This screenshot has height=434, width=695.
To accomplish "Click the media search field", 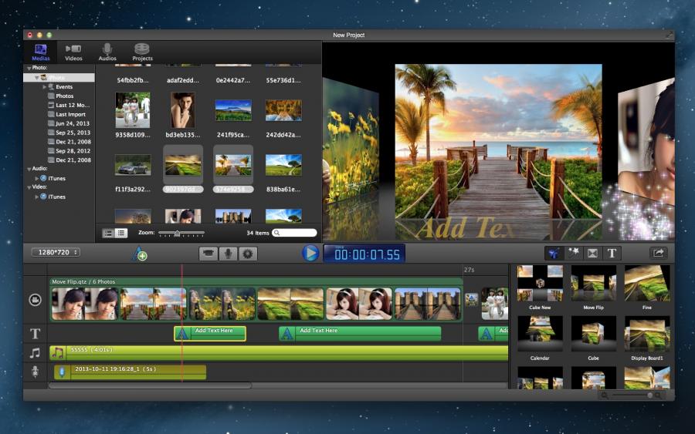I will pos(294,233).
